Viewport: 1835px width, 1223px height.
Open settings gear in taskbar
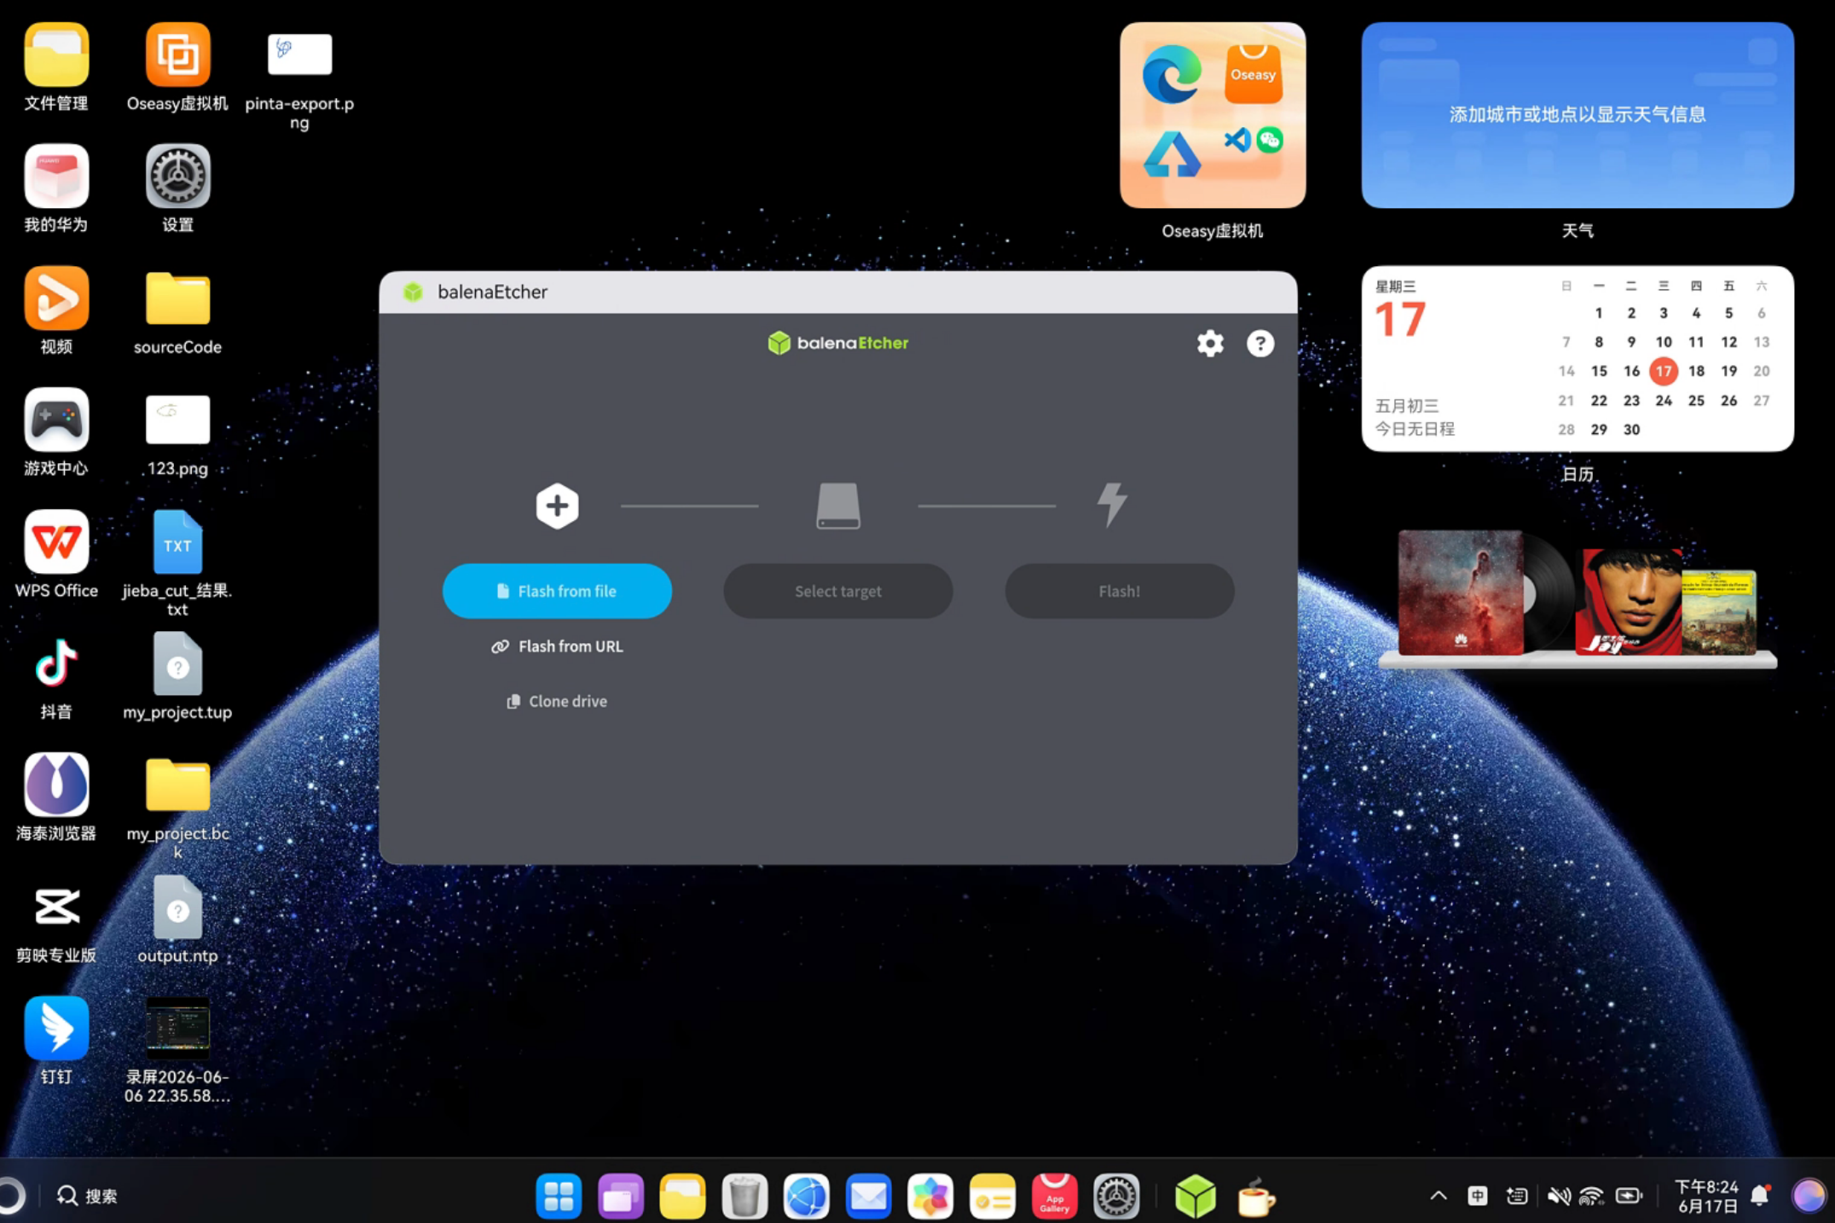tap(1116, 1196)
